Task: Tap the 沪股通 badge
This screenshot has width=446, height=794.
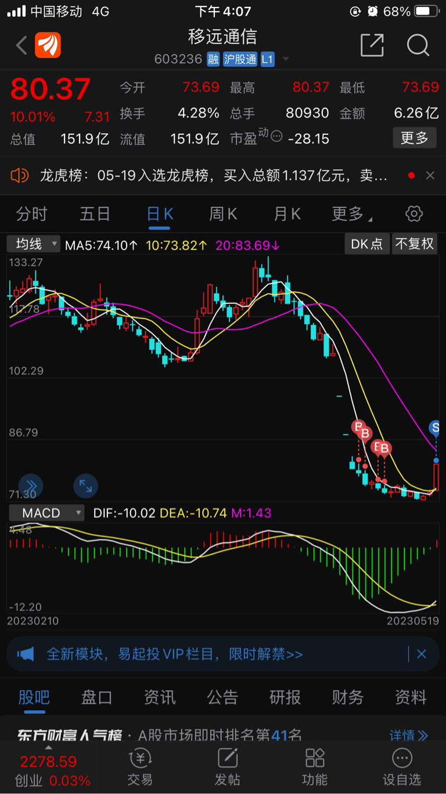Action: click(240, 59)
